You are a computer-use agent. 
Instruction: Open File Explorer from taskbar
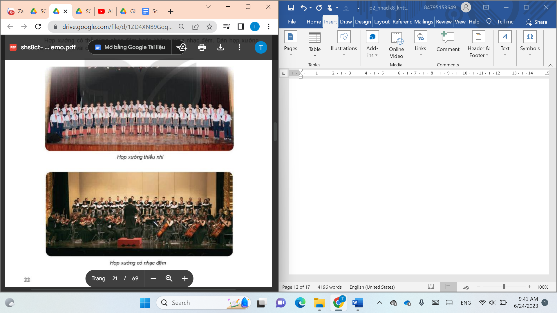coord(319,303)
